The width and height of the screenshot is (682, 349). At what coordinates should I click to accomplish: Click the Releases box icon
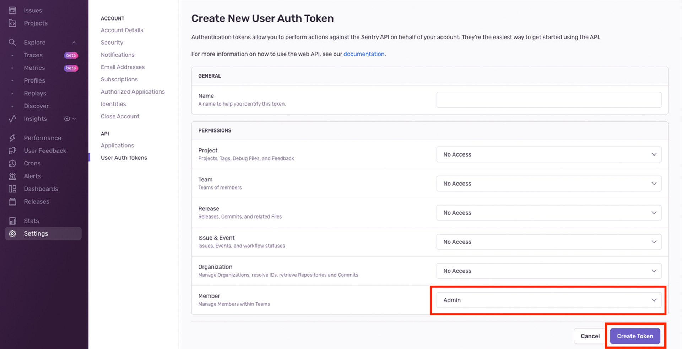[x=12, y=202]
